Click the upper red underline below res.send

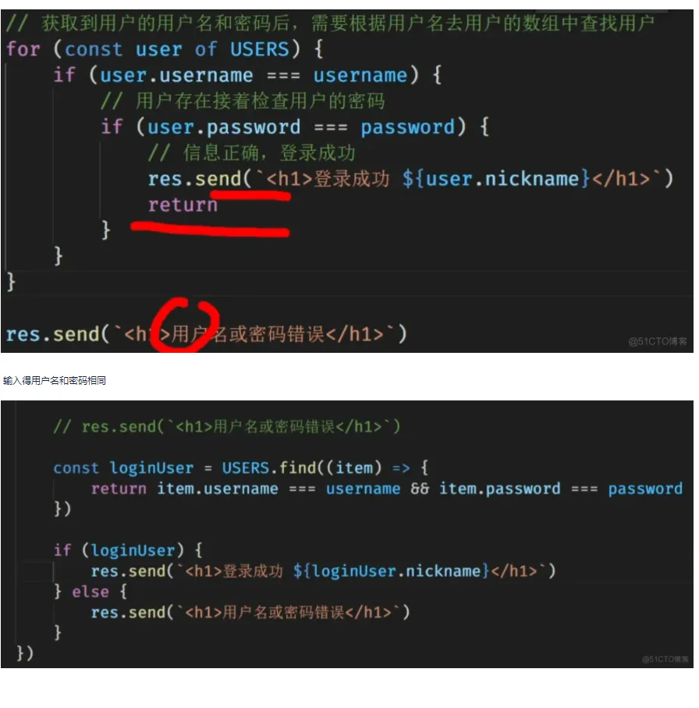250,195
